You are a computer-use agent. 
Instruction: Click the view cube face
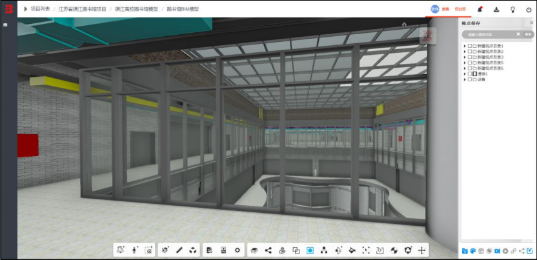point(428,35)
